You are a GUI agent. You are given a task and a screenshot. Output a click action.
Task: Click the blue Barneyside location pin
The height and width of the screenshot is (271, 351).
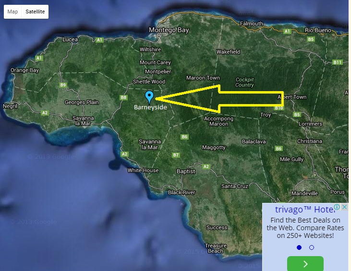click(150, 97)
